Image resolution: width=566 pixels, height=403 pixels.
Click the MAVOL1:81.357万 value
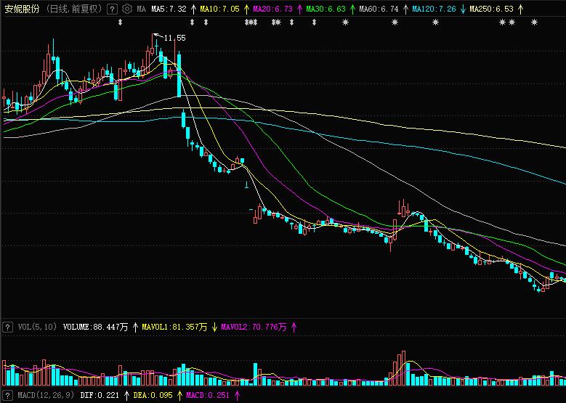click(174, 327)
